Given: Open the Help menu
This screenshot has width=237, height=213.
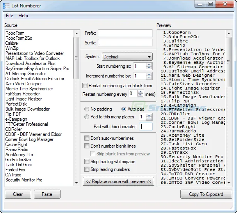Looking at the screenshot, I should 23,16.
